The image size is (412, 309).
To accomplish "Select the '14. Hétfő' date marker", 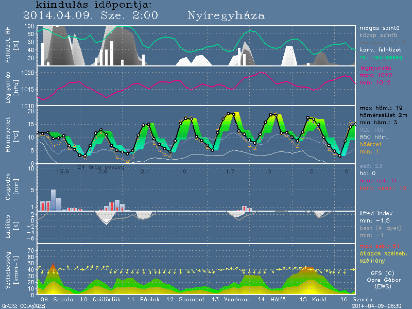I will 269,299.
